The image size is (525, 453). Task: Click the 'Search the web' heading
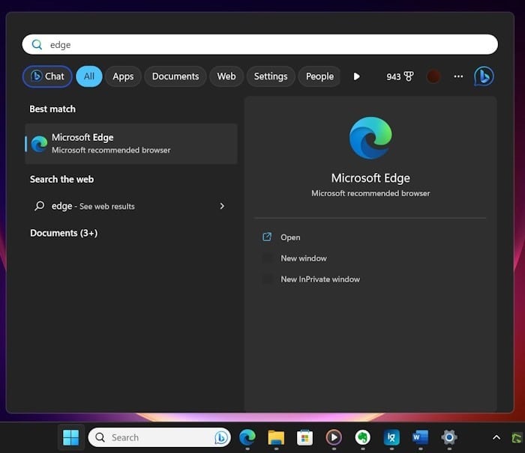pyautogui.click(x=62, y=179)
